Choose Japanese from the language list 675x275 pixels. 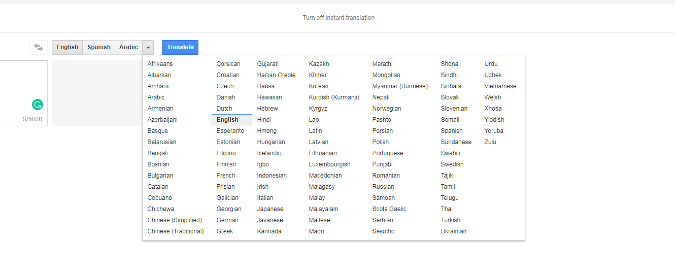270,209
